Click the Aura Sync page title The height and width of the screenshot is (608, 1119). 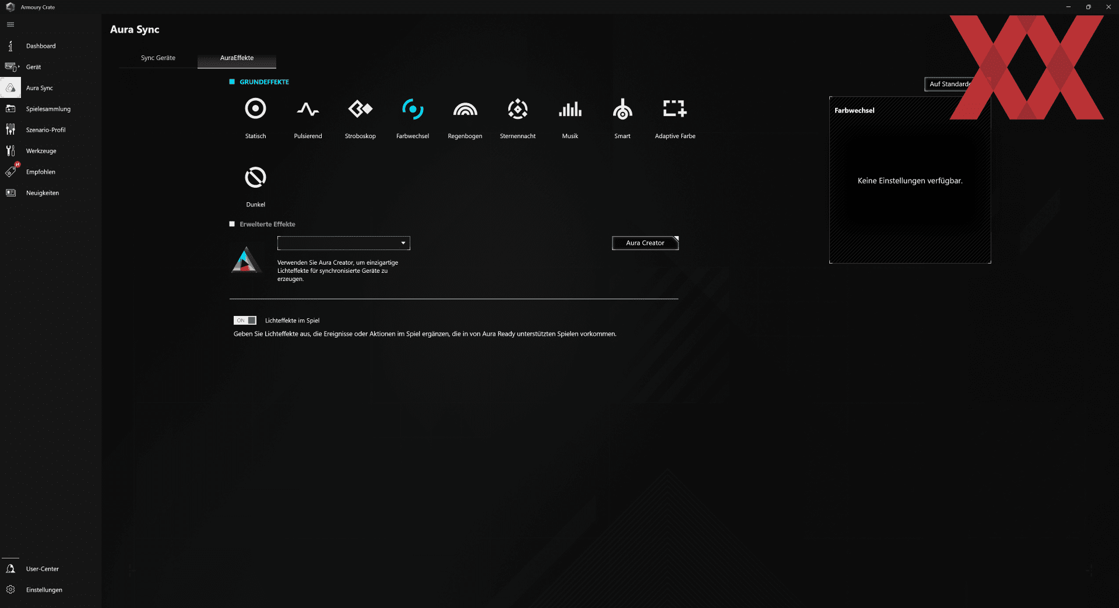(135, 30)
